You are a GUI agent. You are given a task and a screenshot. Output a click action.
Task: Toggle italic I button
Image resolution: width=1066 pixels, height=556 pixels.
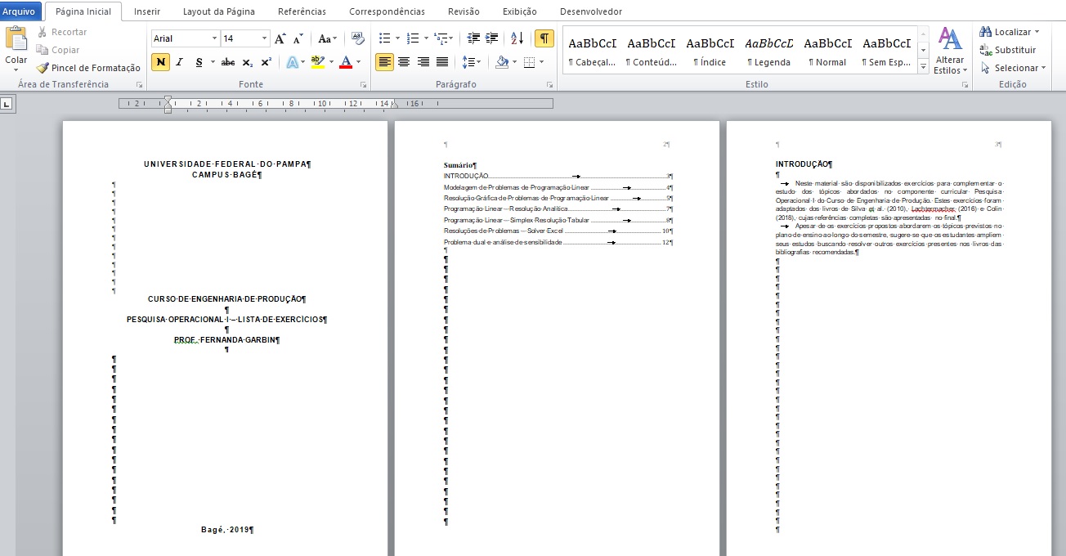(179, 62)
